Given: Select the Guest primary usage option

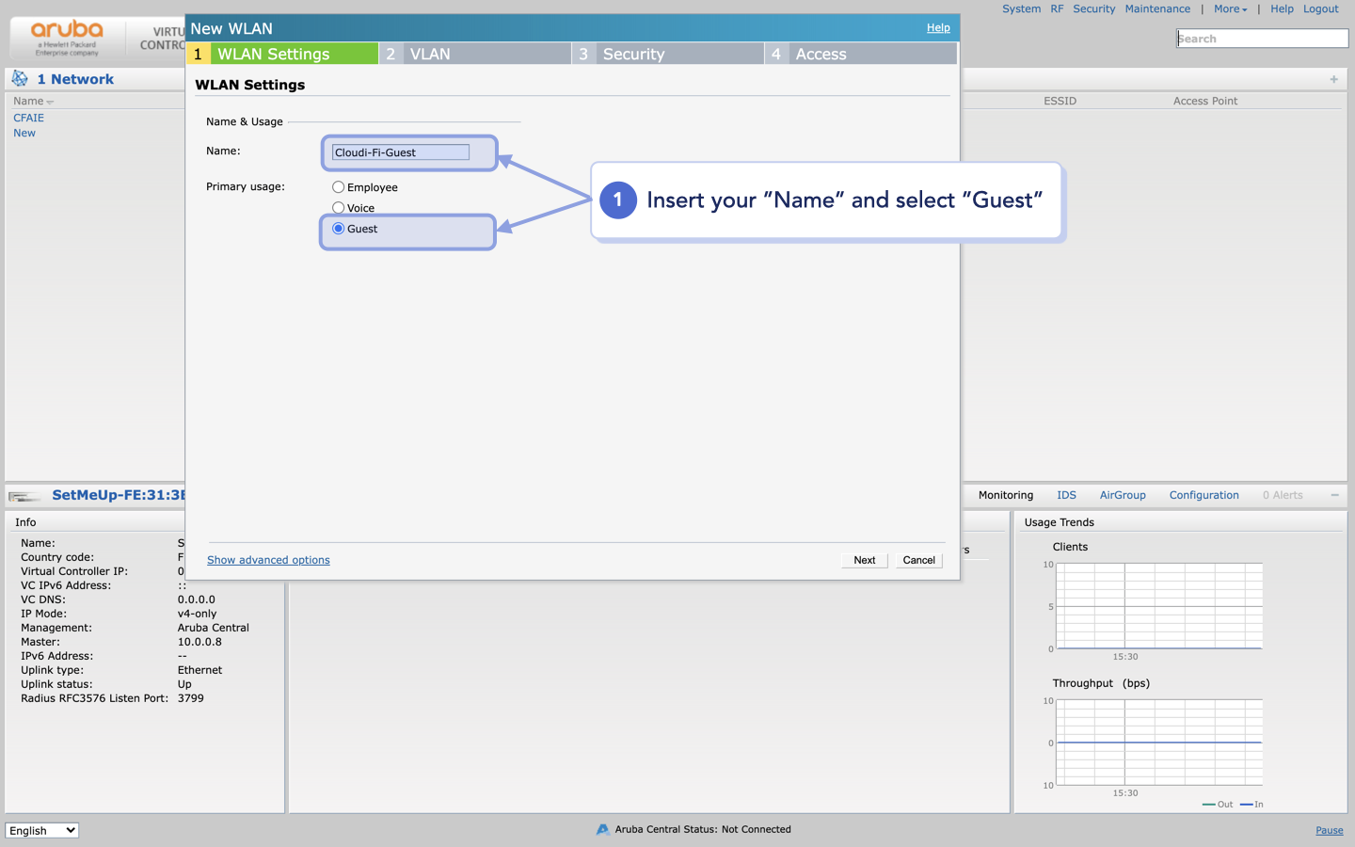Looking at the screenshot, I should pyautogui.click(x=339, y=229).
